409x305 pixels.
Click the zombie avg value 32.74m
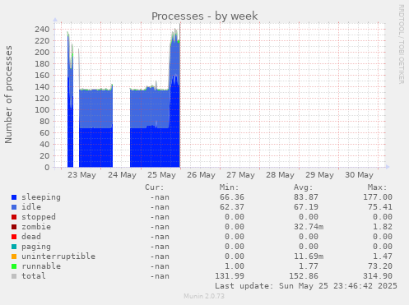coord(309,227)
